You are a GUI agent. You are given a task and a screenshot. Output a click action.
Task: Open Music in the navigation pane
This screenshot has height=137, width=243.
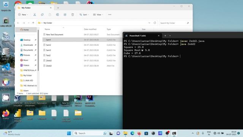26,60
